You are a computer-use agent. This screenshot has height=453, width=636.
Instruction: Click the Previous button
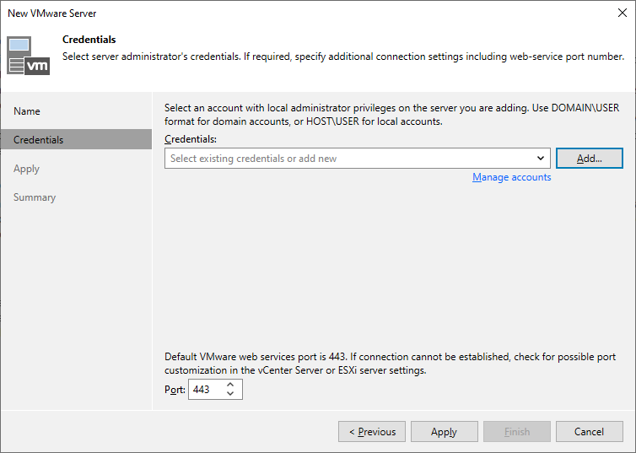(372, 432)
